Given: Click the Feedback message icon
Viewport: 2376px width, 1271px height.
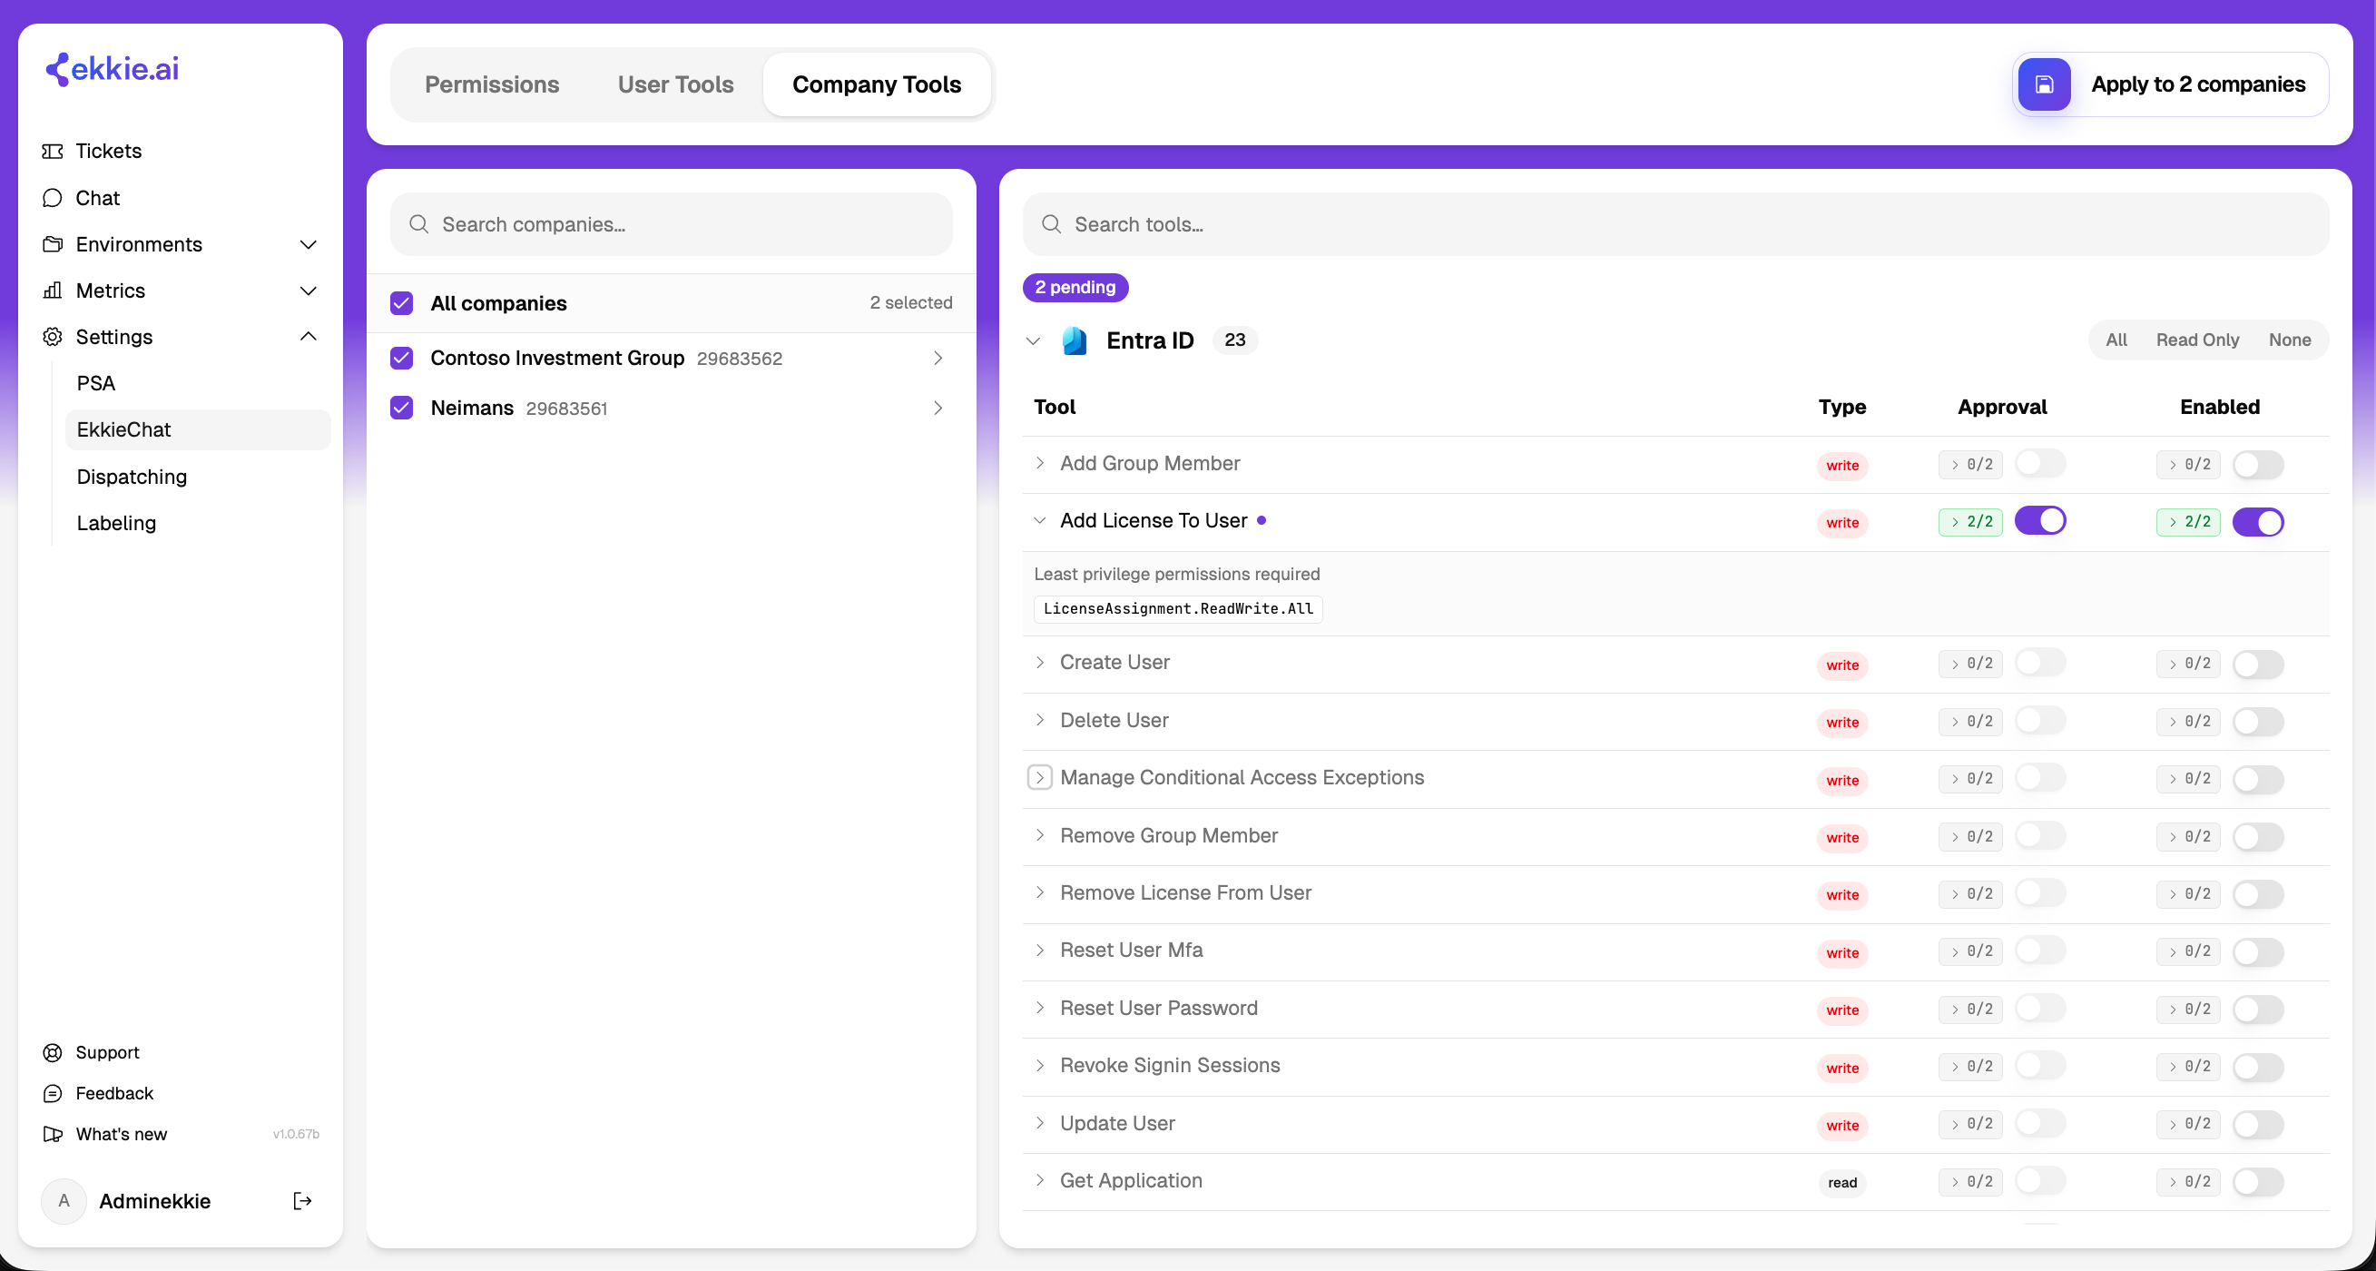Looking at the screenshot, I should point(53,1093).
